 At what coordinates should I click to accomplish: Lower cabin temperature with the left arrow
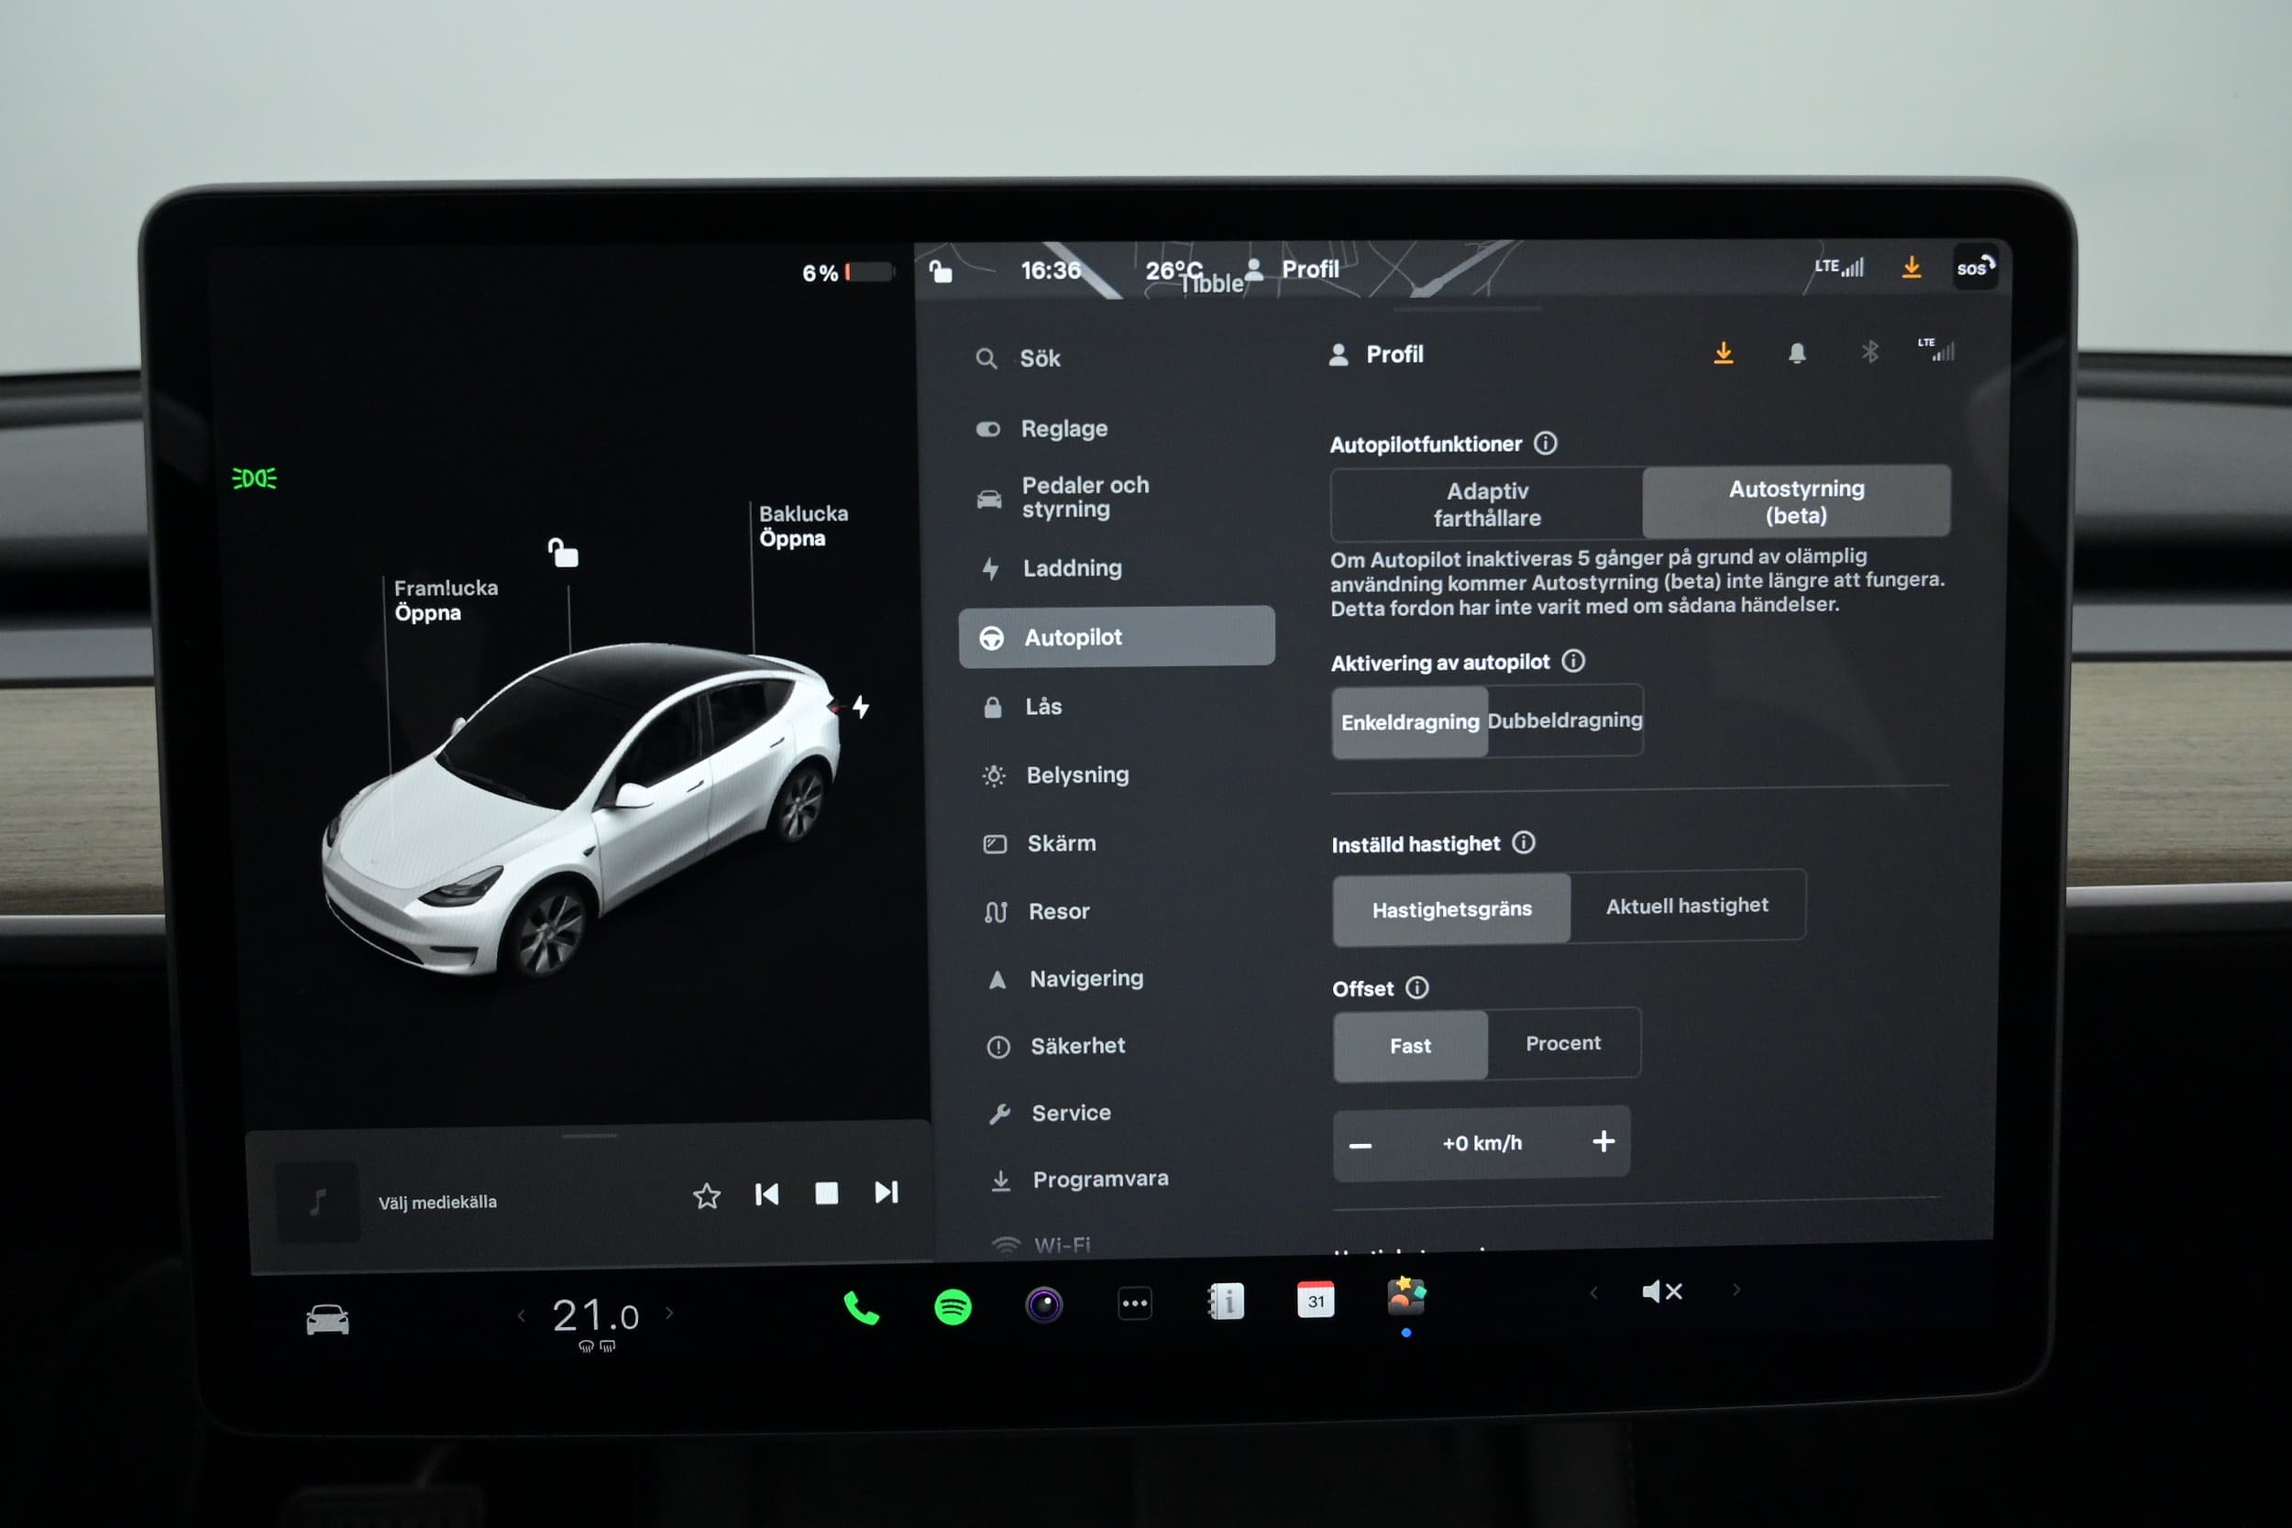coord(523,1316)
